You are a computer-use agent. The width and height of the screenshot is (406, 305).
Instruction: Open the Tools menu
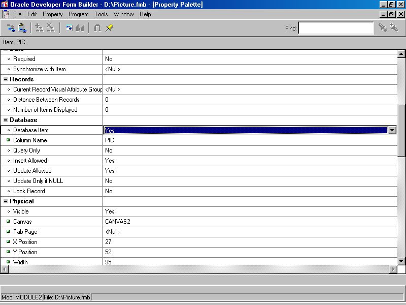point(101,14)
